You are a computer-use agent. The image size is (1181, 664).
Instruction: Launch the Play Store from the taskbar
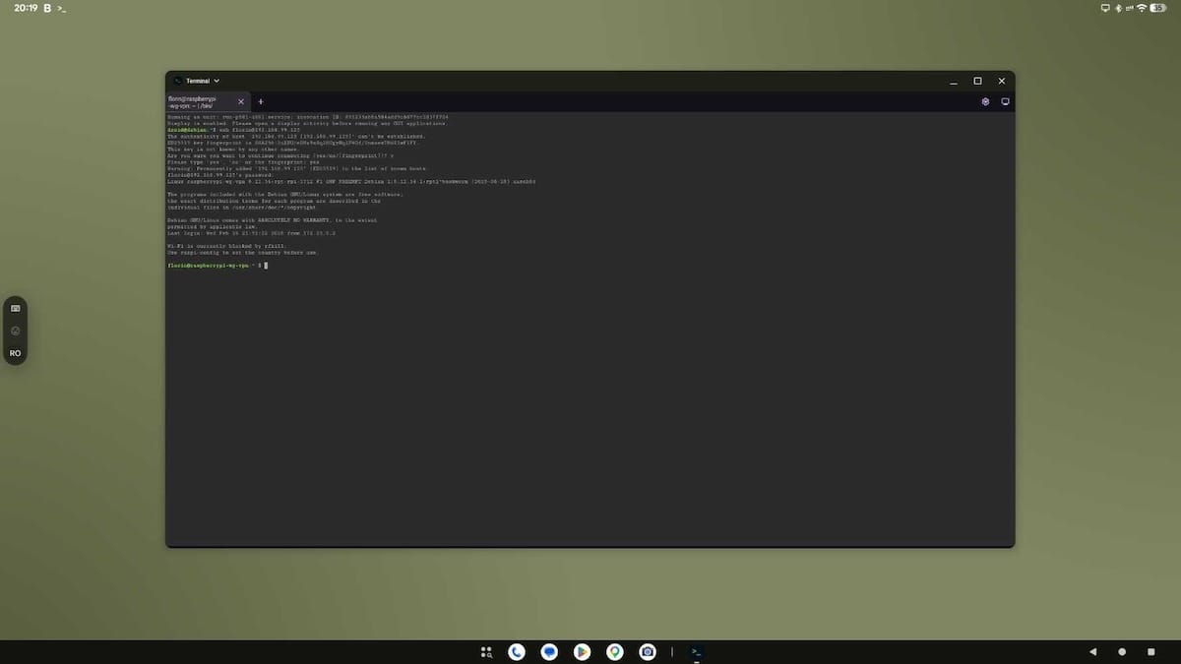coord(582,651)
